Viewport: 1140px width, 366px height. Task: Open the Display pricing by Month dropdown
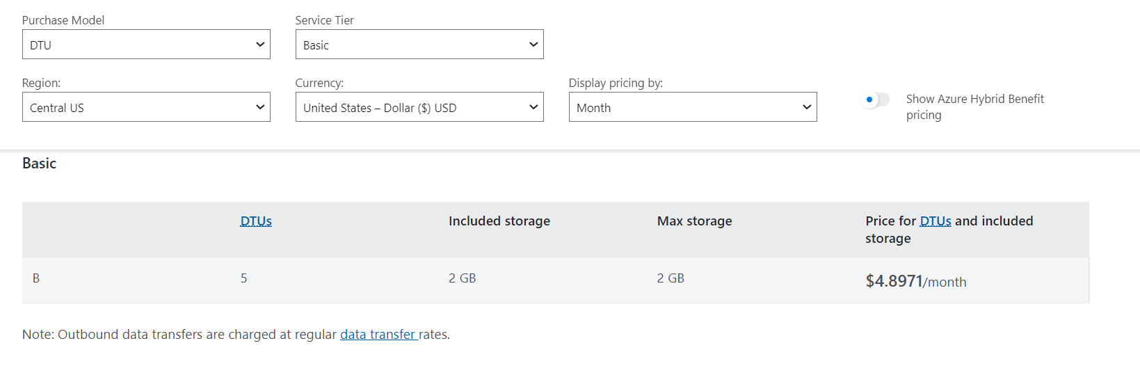[x=693, y=107]
